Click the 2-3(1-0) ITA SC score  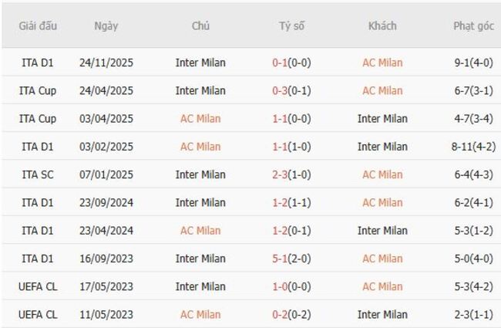point(291,174)
